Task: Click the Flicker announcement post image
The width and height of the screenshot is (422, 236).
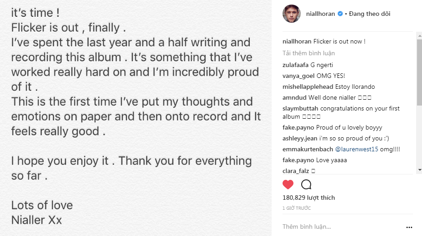Action: point(136,118)
